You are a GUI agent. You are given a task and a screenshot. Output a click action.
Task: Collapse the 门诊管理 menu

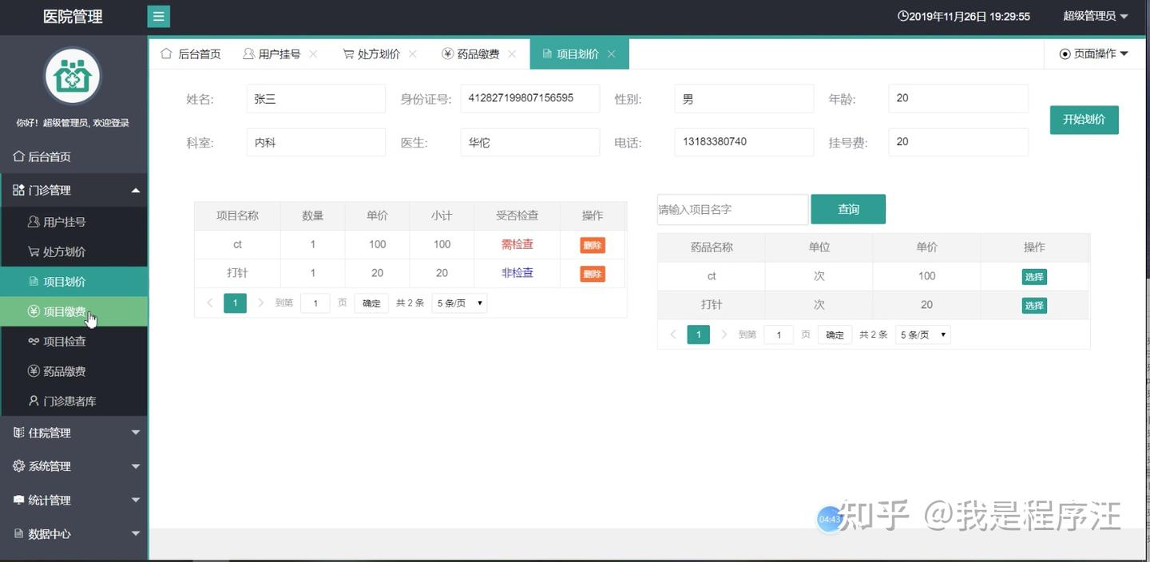pos(73,190)
